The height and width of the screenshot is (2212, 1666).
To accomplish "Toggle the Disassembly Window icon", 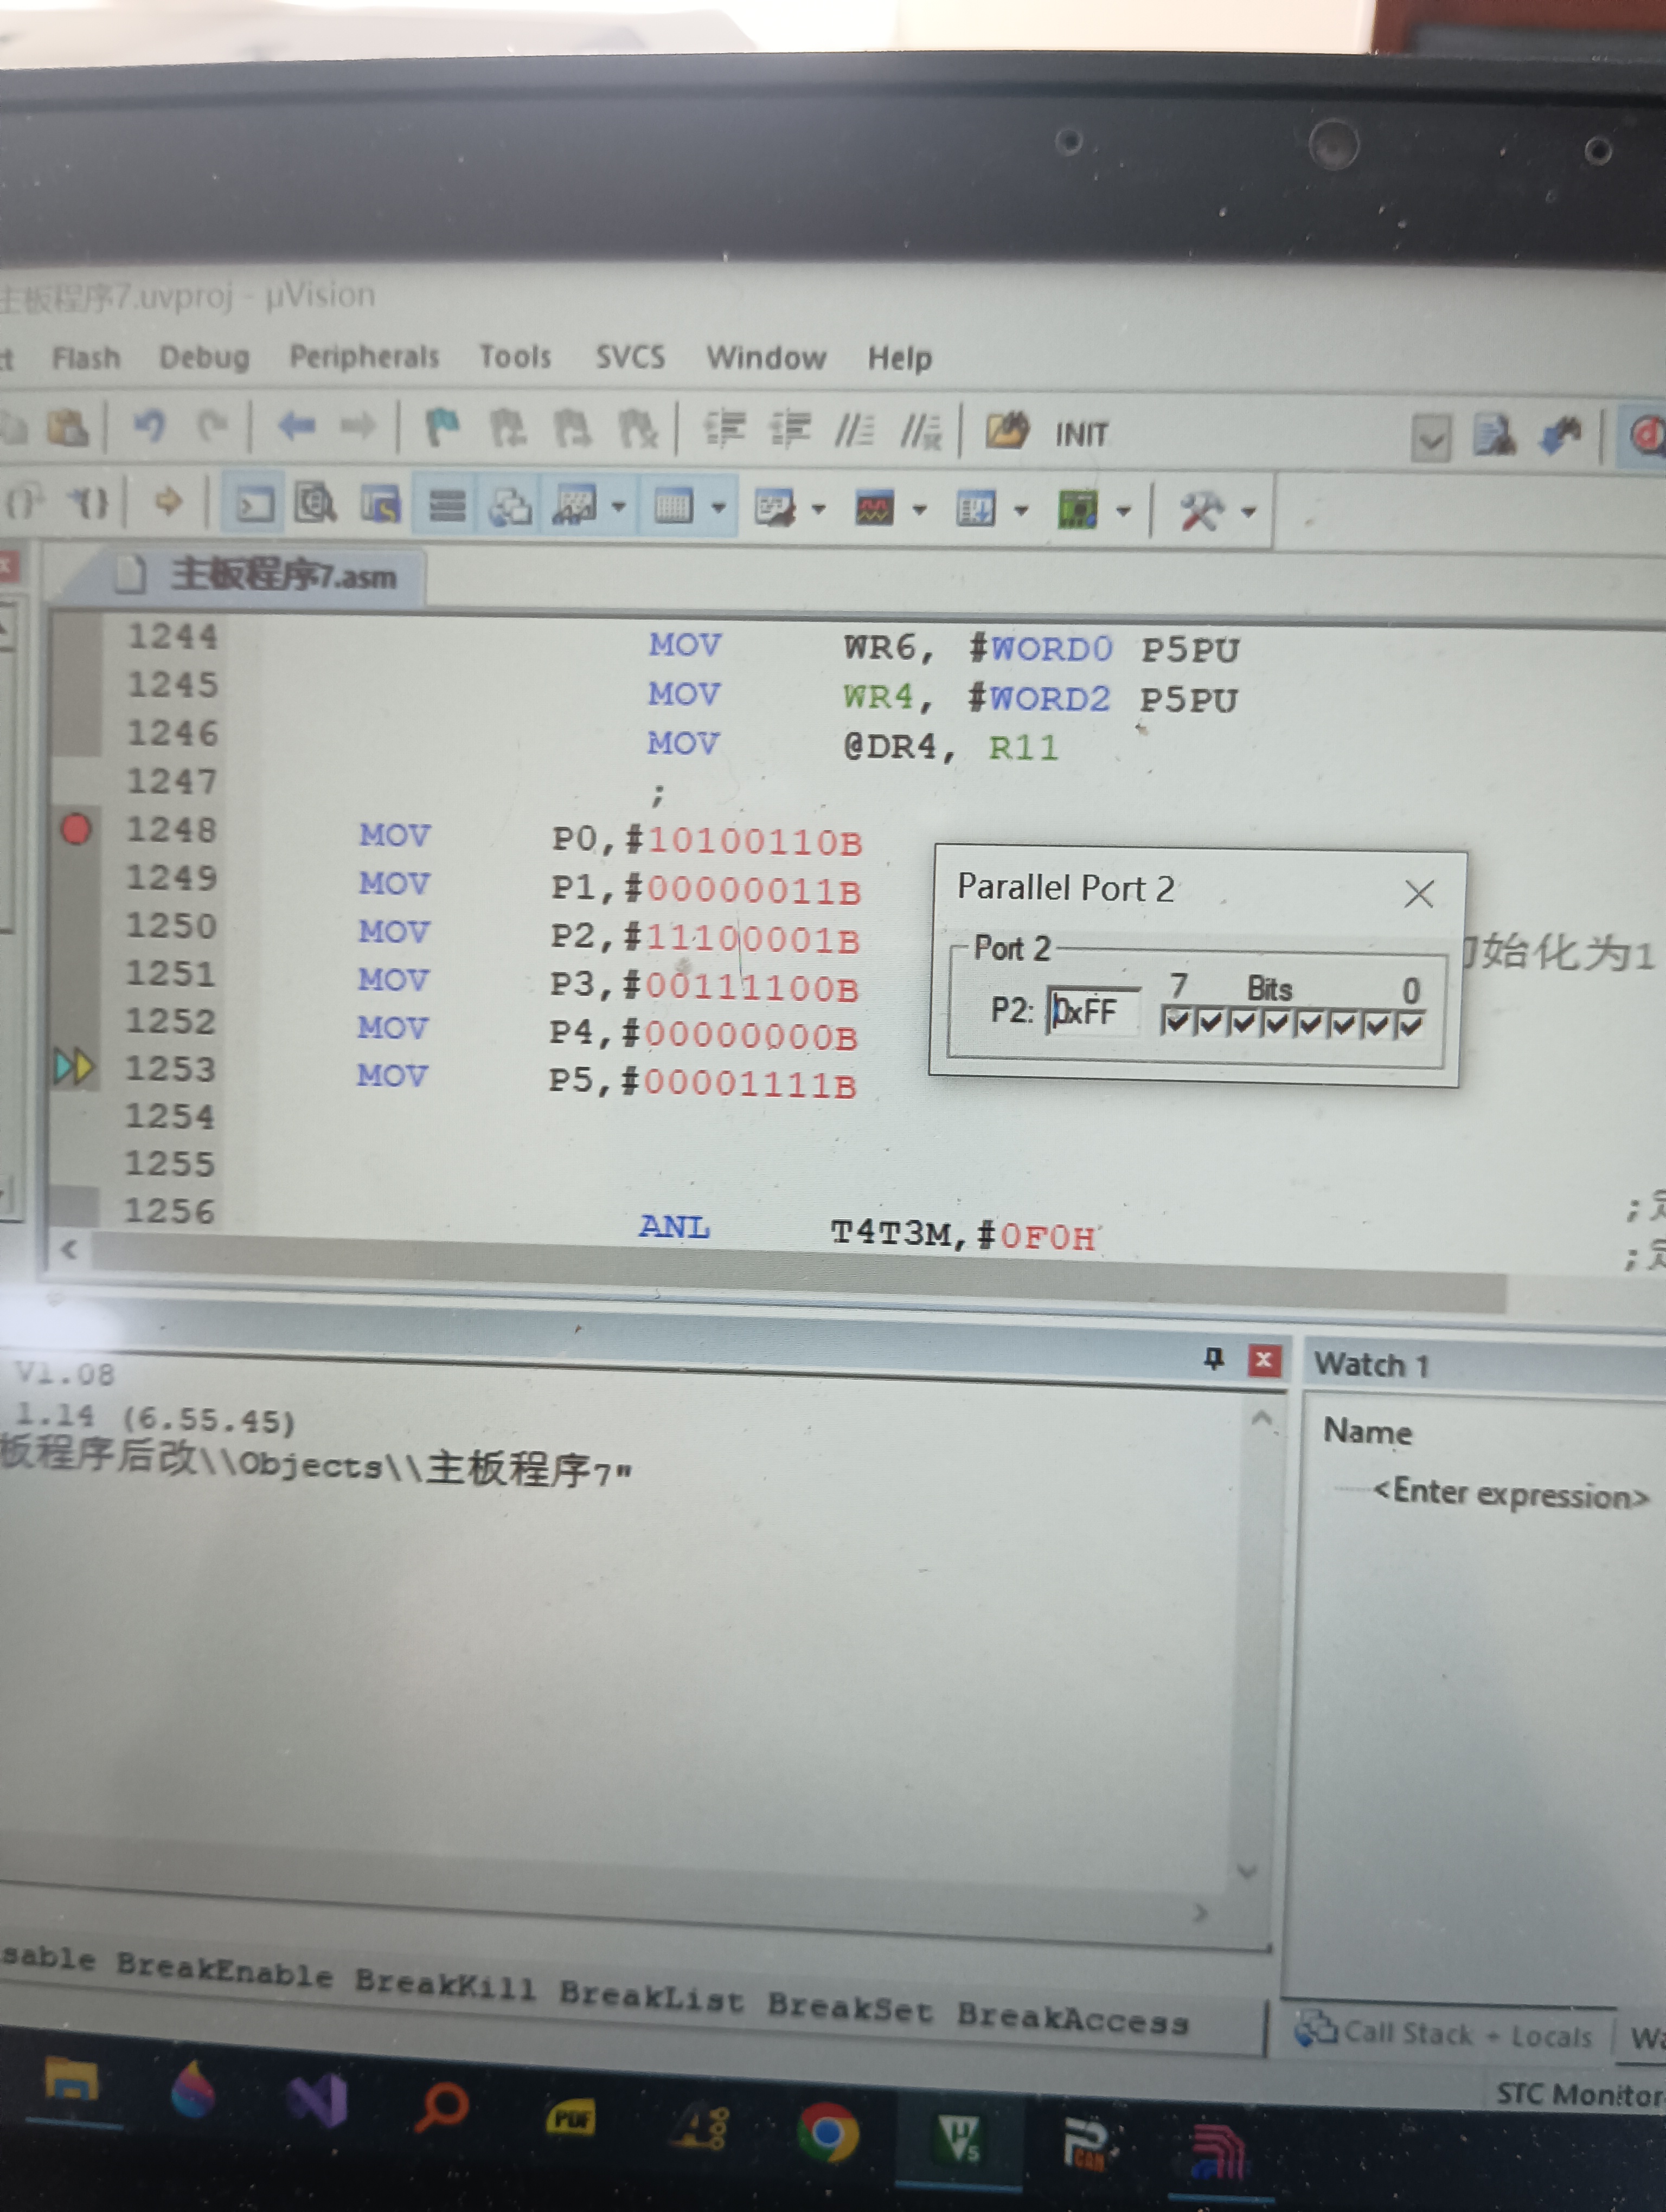I will pyautogui.click(x=316, y=504).
